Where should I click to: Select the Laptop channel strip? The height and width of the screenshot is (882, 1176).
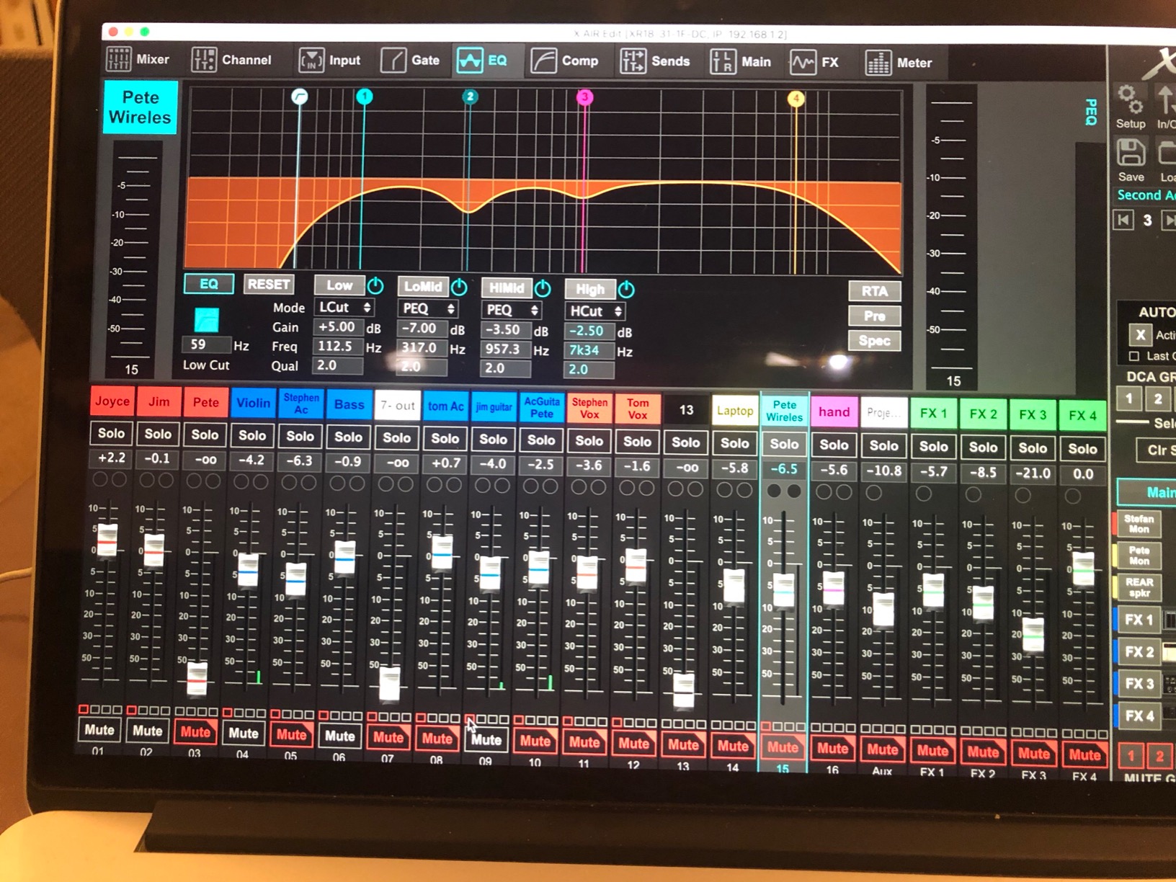(734, 411)
